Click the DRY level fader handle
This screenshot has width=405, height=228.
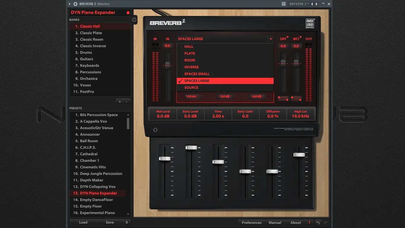click(x=283, y=63)
